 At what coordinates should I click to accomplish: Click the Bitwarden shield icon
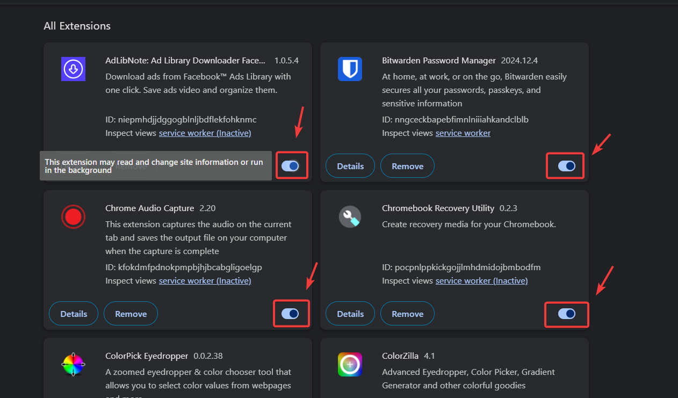350,69
